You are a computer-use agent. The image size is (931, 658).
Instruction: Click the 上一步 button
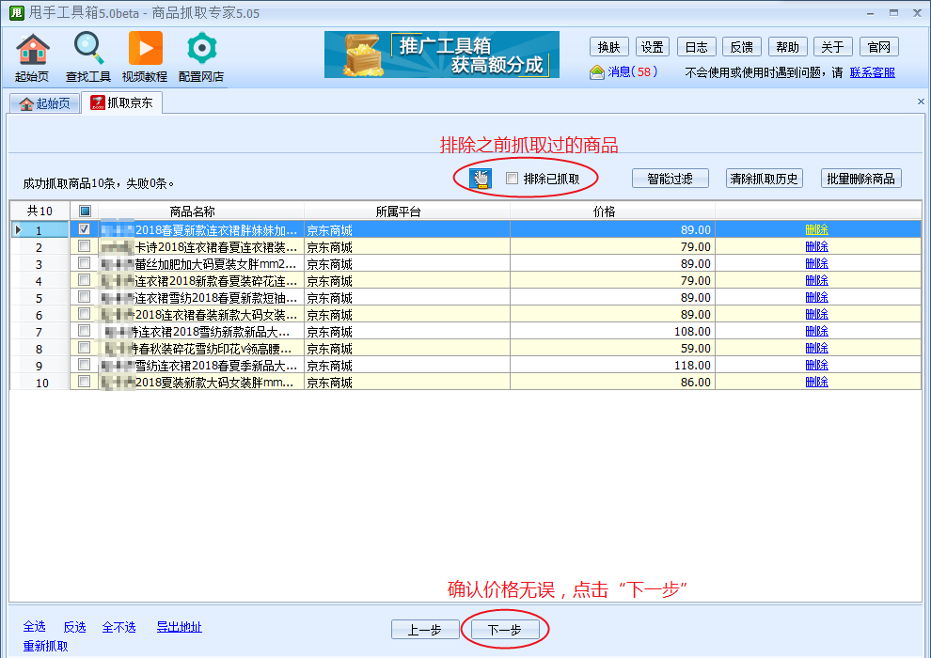click(425, 630)
